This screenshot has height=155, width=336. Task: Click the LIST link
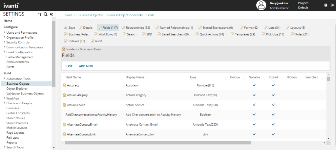pyautogui.click(x=70, y=66)
